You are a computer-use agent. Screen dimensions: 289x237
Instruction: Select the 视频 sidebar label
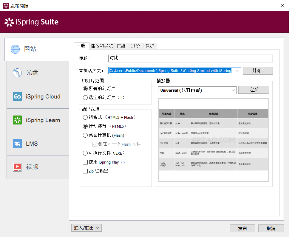(32, 167)
